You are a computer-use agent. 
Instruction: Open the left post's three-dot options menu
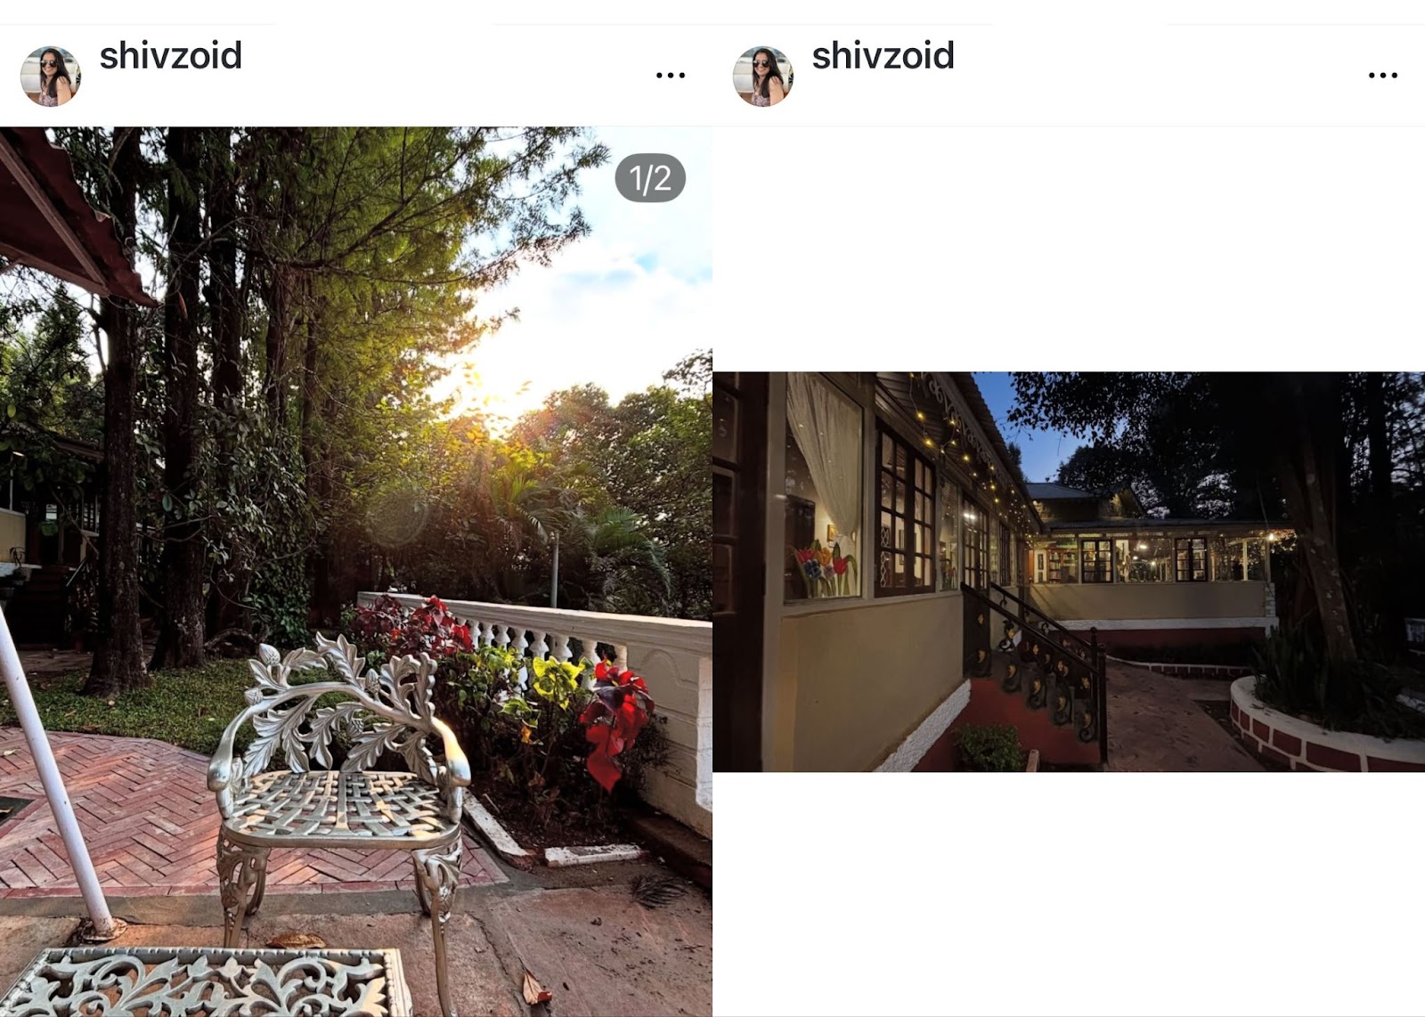pos(670,75)
